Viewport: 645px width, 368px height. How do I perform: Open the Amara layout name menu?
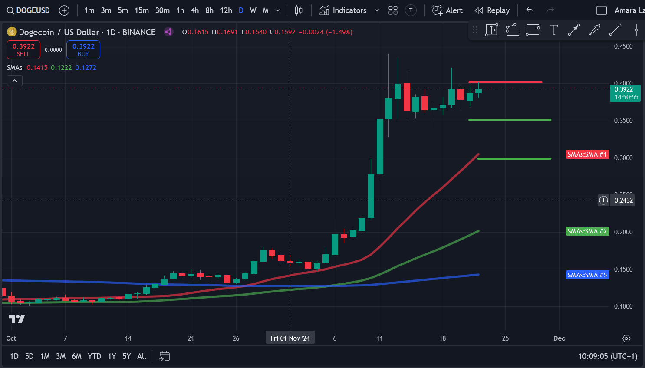pyautogui.click(x=629, y=10)
